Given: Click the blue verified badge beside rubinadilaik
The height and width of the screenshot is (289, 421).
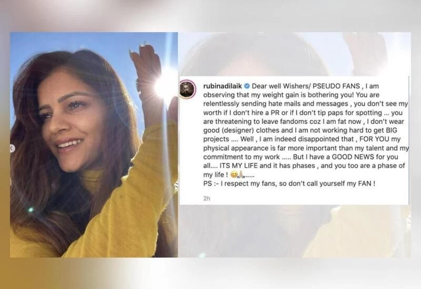Looking at the screenshot, I should pos(246,86).
